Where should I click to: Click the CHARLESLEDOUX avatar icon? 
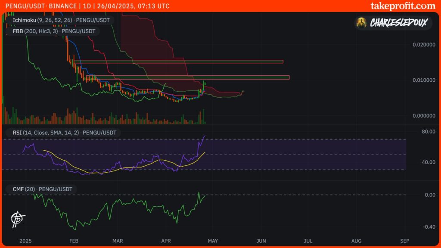362,23
